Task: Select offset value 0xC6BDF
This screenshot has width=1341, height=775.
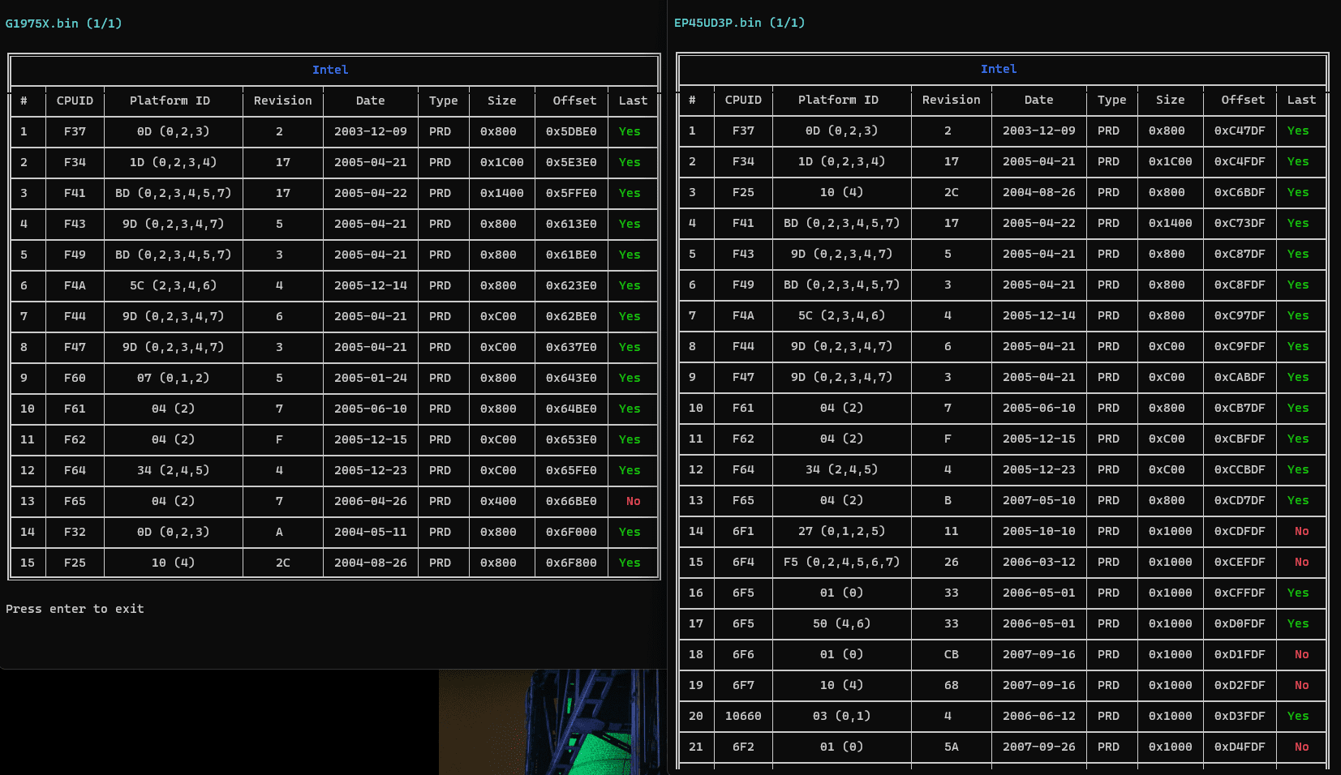Action: (1240, 192)
